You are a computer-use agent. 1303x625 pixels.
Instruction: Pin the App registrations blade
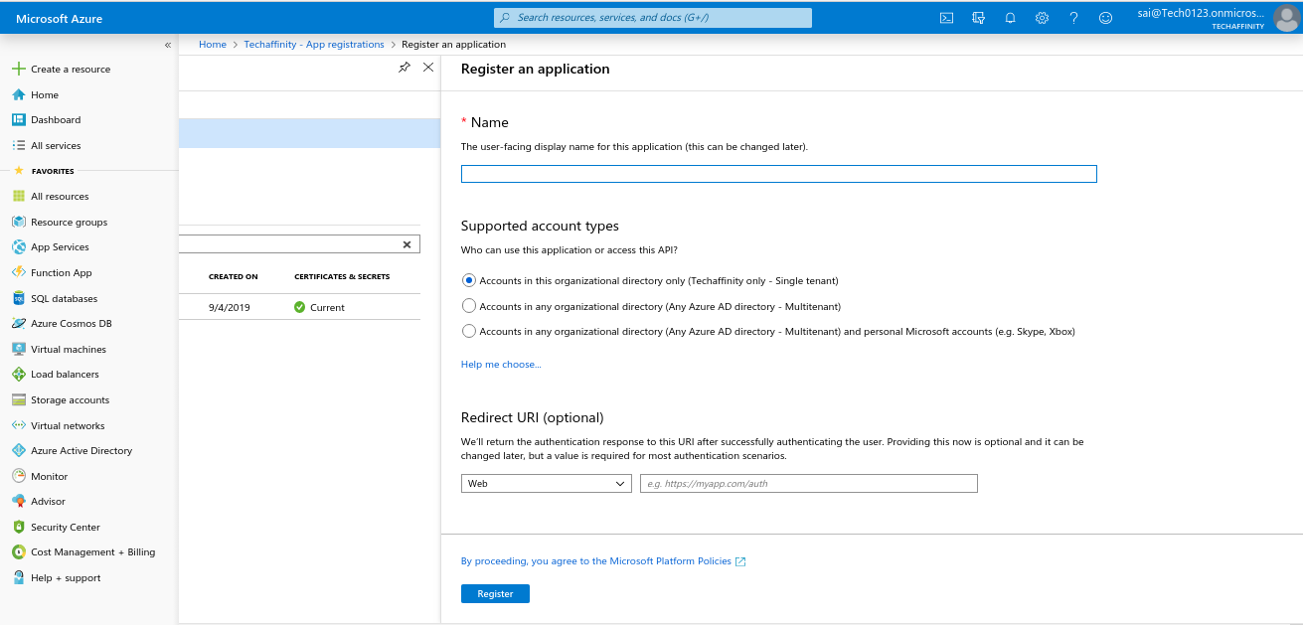[x=404, y=68]
